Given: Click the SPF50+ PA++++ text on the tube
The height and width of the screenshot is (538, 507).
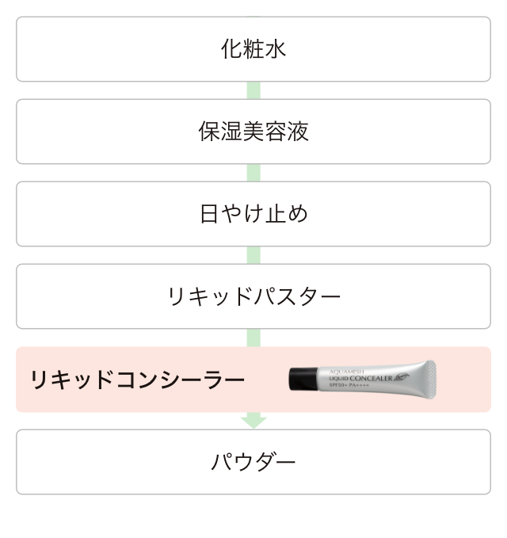Looking at the screenshot, I should [x=349, y=385].
